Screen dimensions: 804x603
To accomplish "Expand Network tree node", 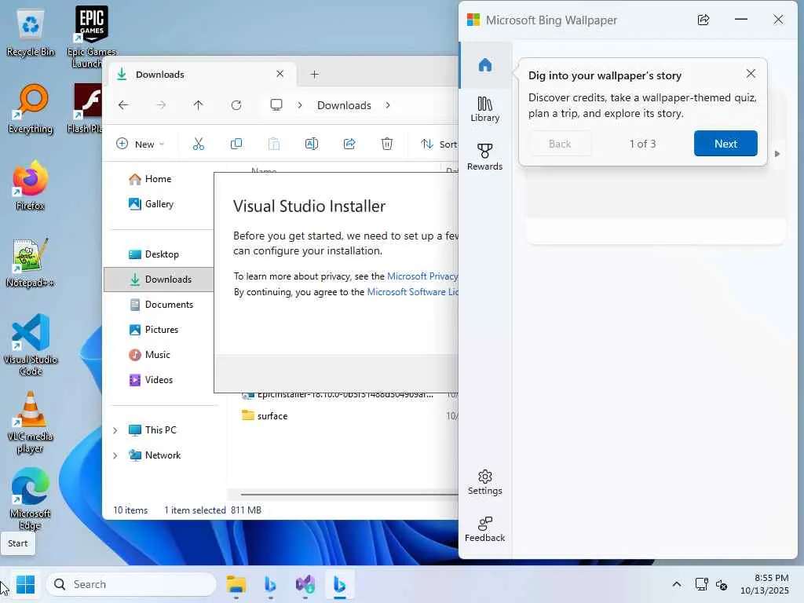I will tap(115, 455).
